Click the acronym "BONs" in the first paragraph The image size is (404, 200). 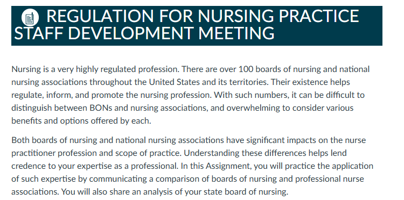click(101, 108)
